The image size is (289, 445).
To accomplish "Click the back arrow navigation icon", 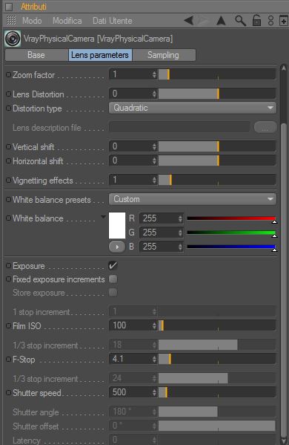I will point(189,21).
